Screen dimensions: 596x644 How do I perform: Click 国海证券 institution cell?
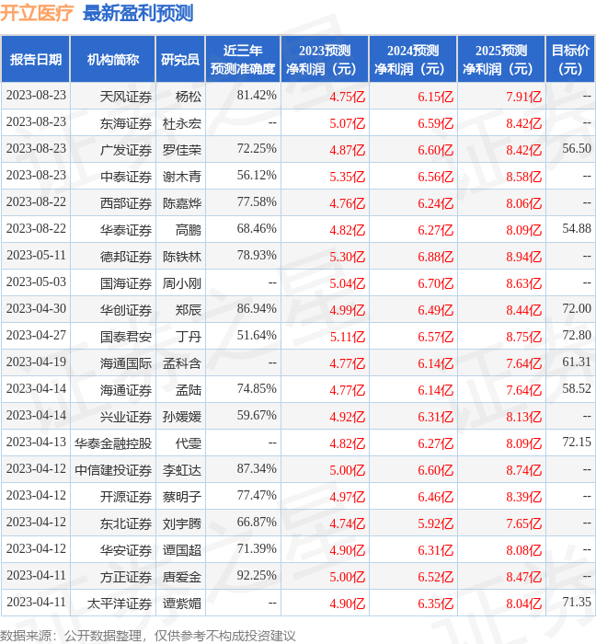pos(126,283)
